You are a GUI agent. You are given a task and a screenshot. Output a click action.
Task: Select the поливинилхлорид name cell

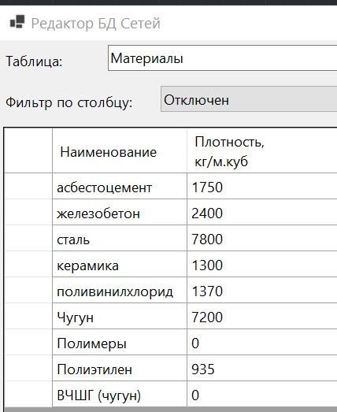tap(120, 290)
